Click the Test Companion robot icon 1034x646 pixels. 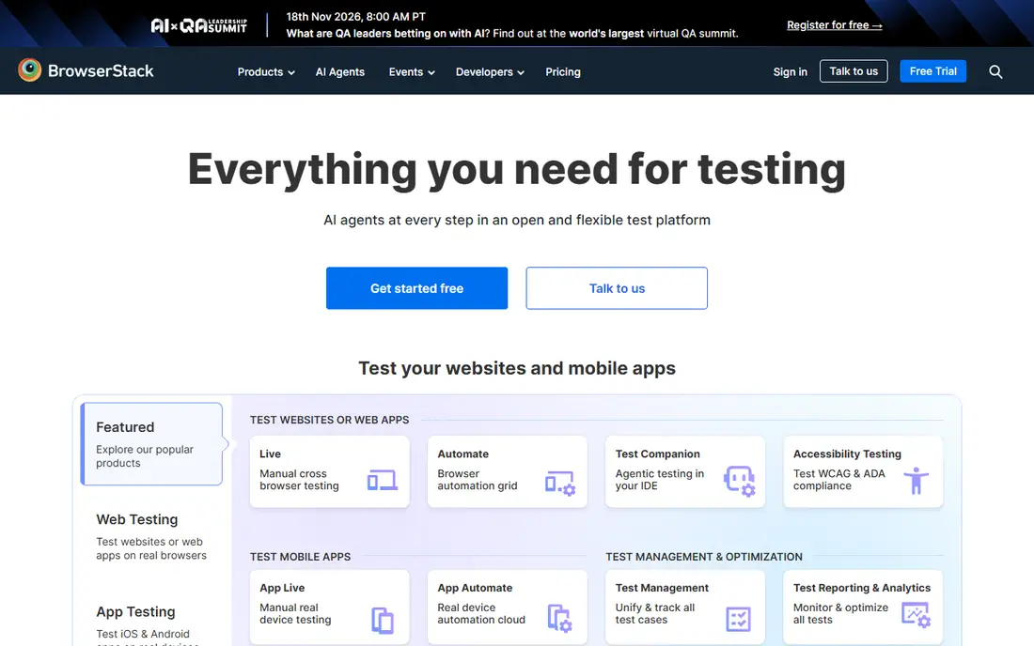point(739,481)
